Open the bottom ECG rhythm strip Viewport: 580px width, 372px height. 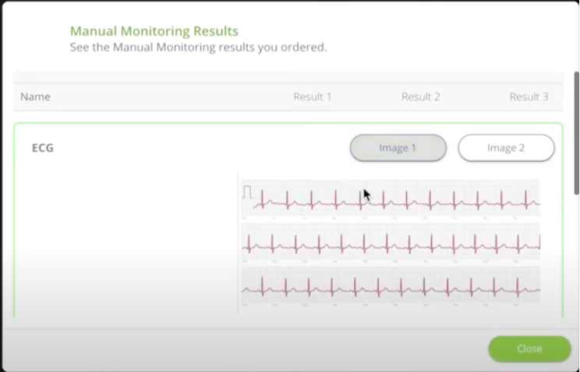pyautogui.click(x=391, y=285)
